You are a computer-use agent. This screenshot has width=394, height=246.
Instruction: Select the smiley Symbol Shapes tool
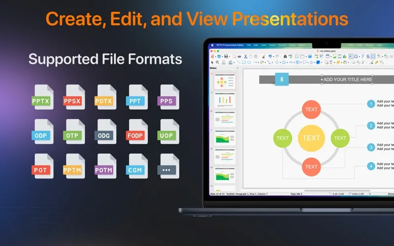(284, 62)
